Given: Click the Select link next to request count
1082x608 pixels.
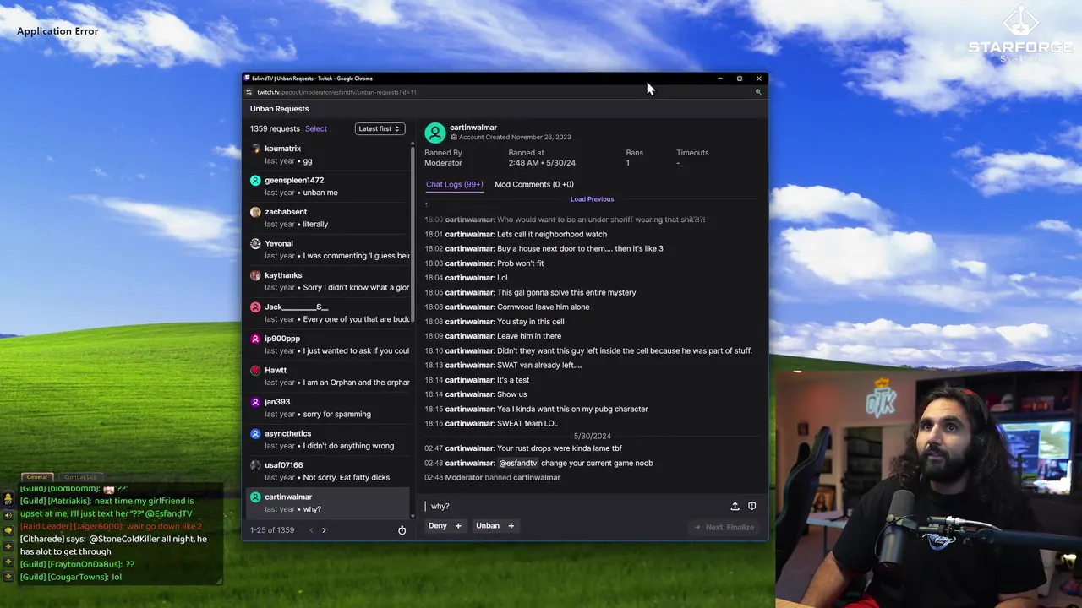Looking at the screenshot, I should coord(316,128).
